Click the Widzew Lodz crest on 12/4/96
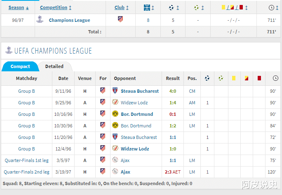Image resolution: width=282 pixels, height=195 pixels. click(115, 148)
